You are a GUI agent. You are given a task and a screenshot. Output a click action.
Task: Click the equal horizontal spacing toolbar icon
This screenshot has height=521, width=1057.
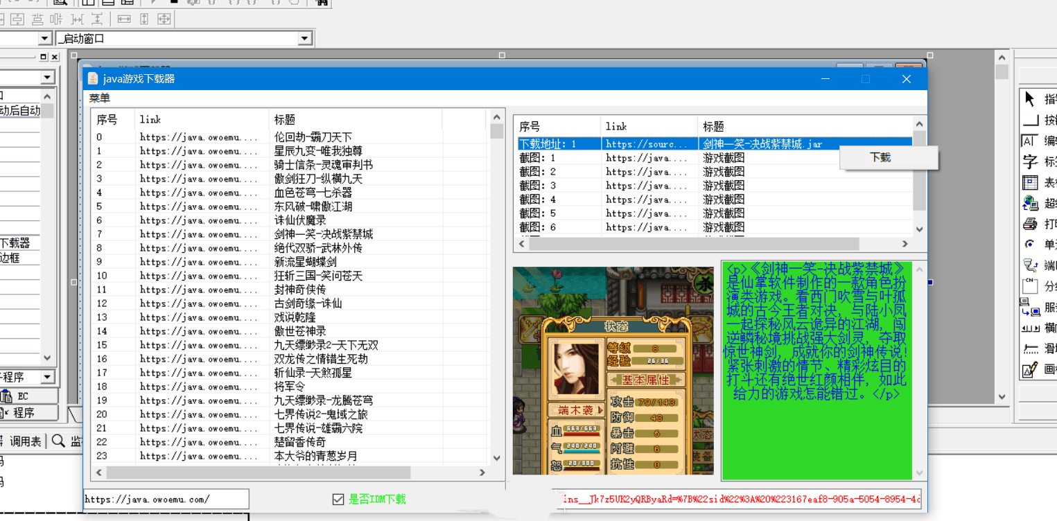click(77, 19)
